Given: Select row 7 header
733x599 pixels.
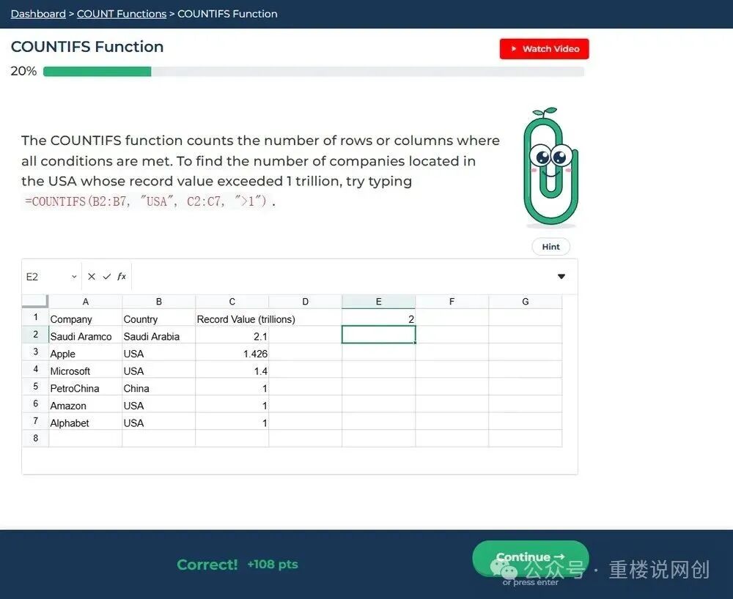Looking at the screenshot, I should pos(35,421).
